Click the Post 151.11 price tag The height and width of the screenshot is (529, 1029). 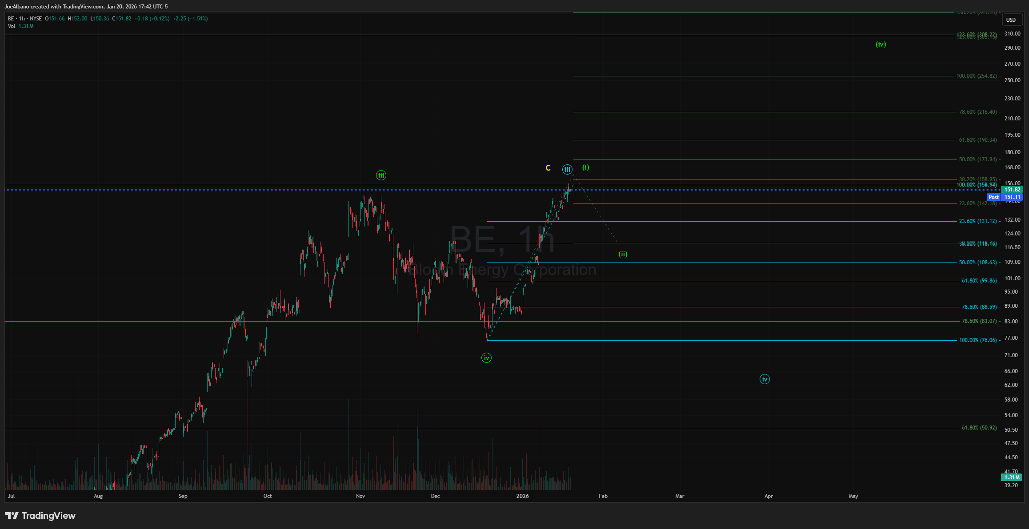[1006, 197]
